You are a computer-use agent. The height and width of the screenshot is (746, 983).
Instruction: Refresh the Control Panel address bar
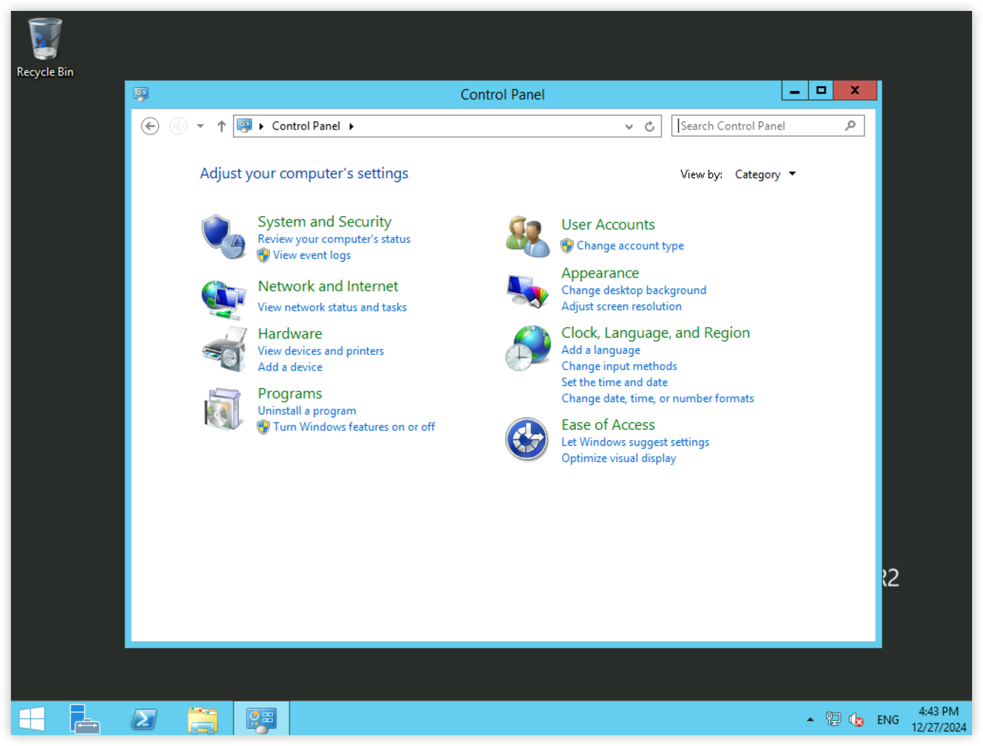[x=650, y=126]
